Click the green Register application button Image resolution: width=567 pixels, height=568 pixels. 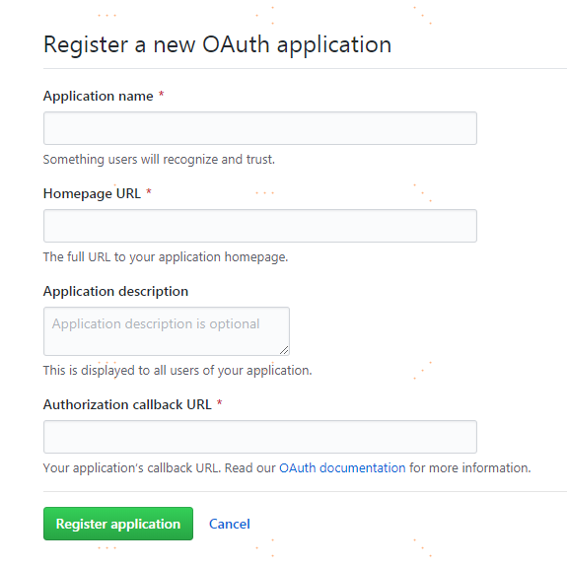coord(118,524)
